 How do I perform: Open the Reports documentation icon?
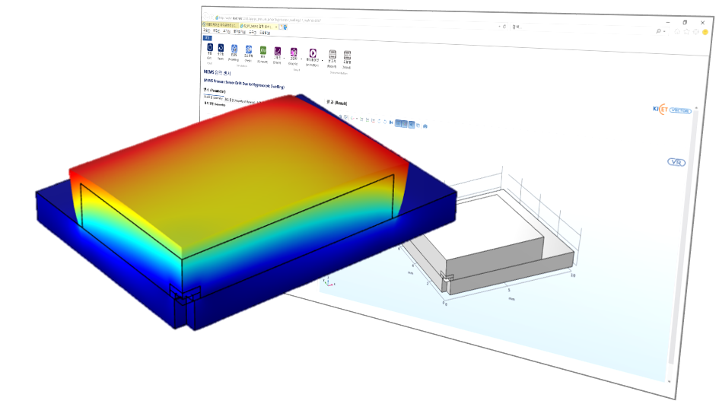click(x=332, y=56)
